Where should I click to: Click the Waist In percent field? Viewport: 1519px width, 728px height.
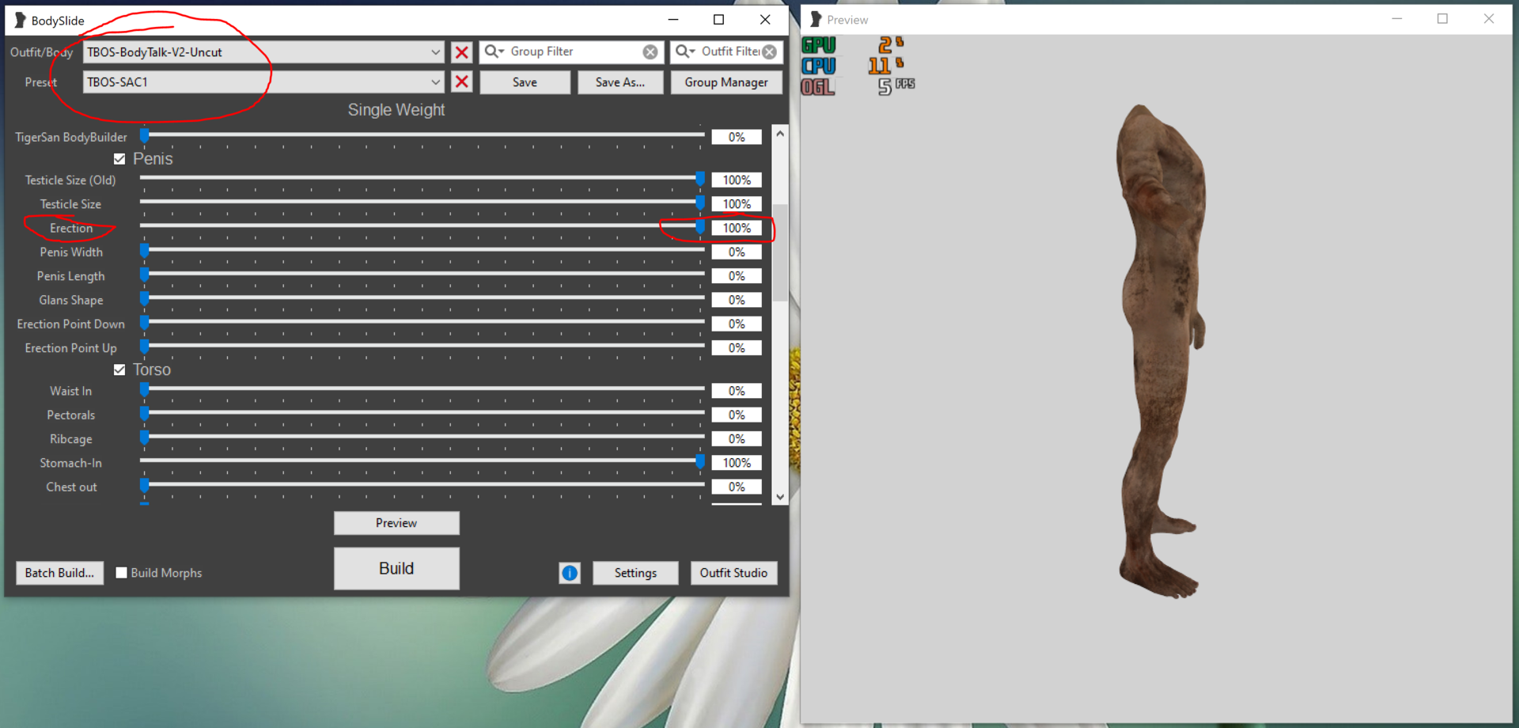click(737, 391)
